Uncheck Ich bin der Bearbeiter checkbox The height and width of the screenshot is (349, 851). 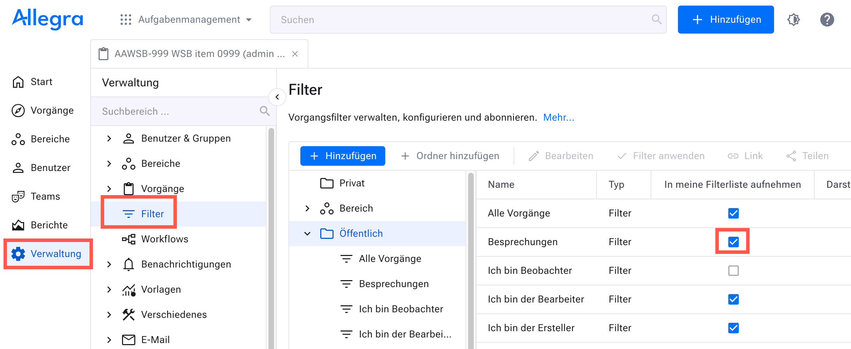pos(733,299)
